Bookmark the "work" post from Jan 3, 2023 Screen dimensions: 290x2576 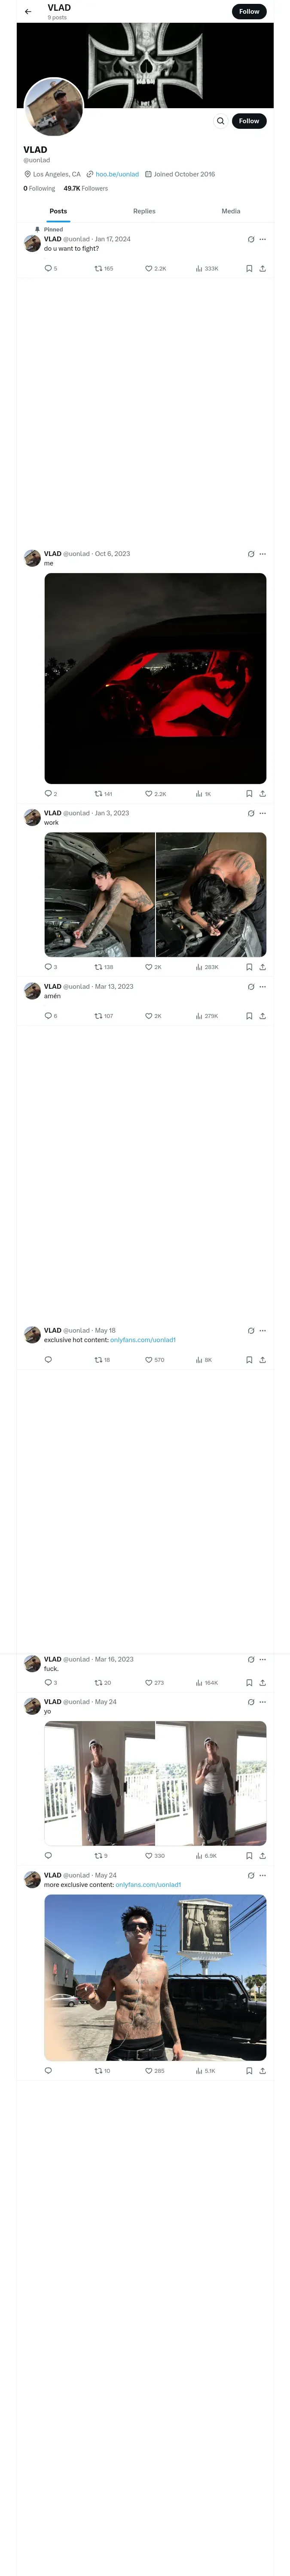[x=249, y=967]
